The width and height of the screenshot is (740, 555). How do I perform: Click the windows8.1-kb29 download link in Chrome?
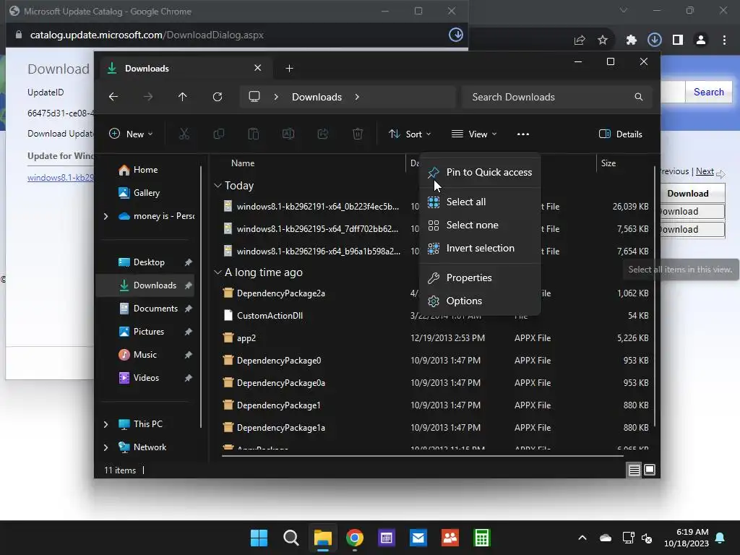point(61,178)
